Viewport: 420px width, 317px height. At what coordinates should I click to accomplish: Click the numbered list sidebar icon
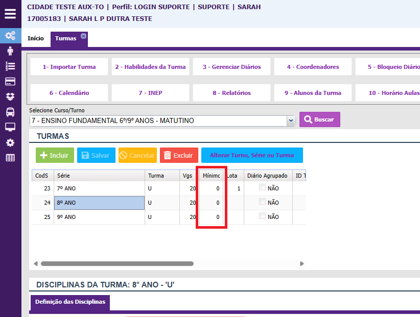click(x=10, y=66)
